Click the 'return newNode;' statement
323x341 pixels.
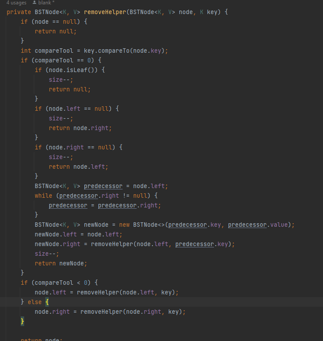[61, 263]
